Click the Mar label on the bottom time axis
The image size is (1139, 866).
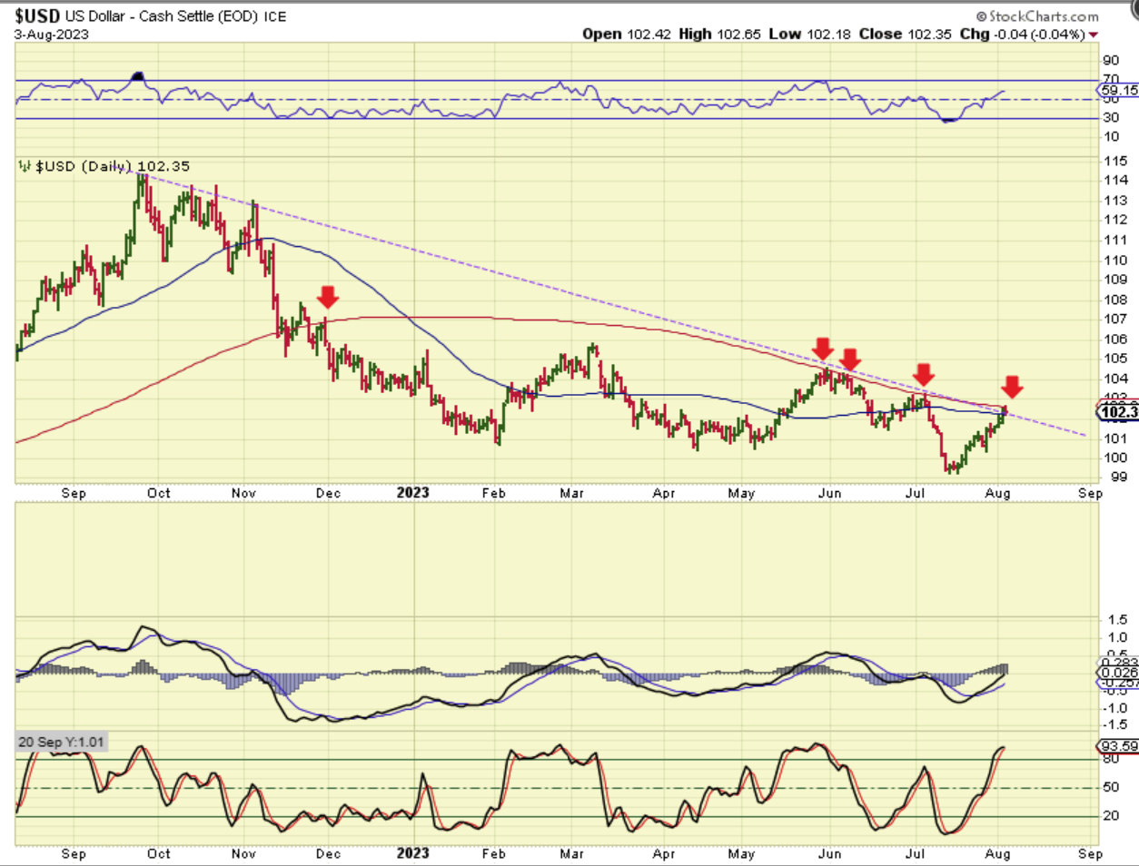tap(571, 853)
